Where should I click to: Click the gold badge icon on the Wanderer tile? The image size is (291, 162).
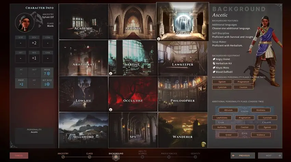tap(203, 144)
